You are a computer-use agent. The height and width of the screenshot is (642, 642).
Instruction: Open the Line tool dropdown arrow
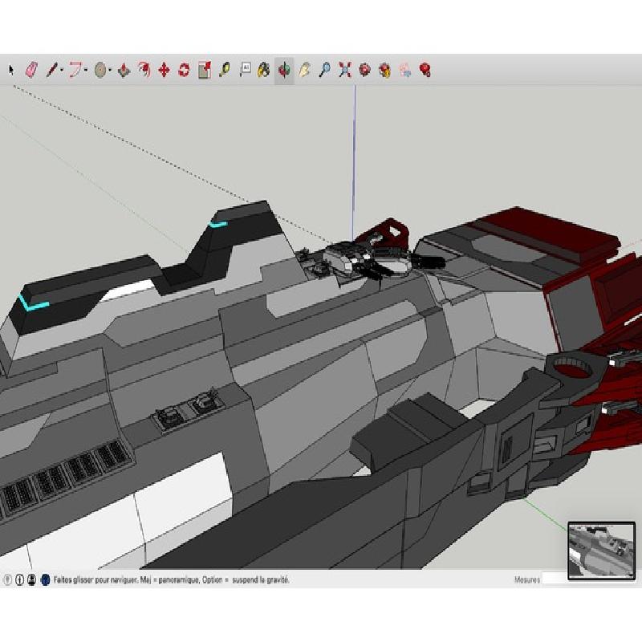(61, 71)
